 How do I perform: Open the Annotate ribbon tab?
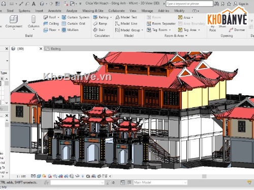pos(55,11)
